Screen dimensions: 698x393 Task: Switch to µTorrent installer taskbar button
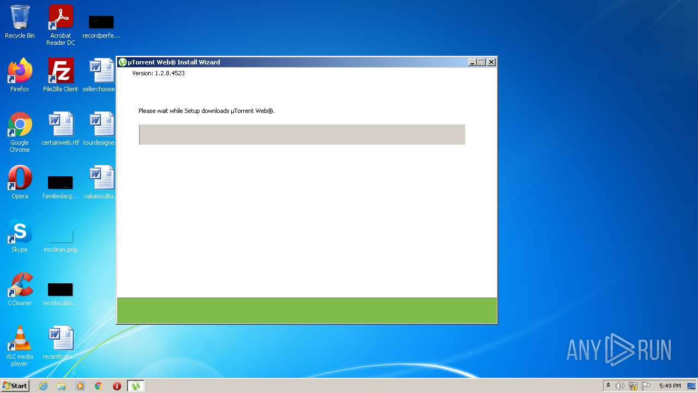click(136, 386)
